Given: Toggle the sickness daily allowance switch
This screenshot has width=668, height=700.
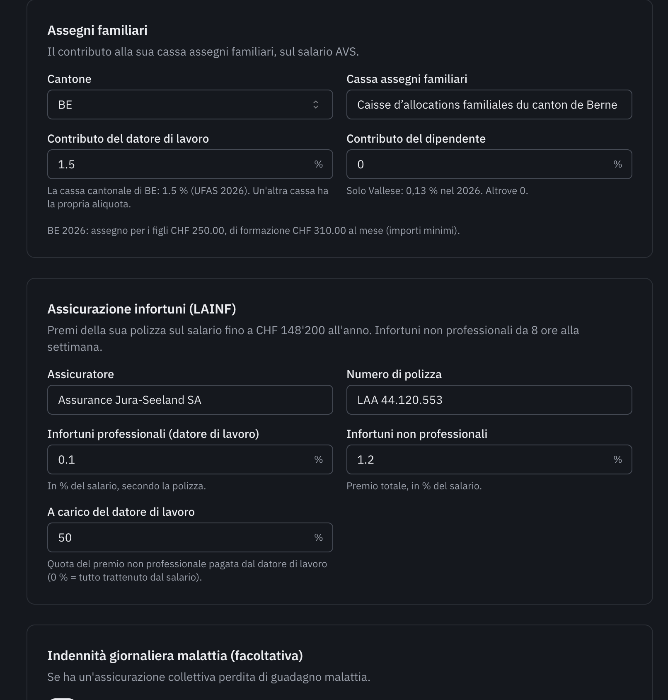Looking at the screenshot, I should [62, 698].
